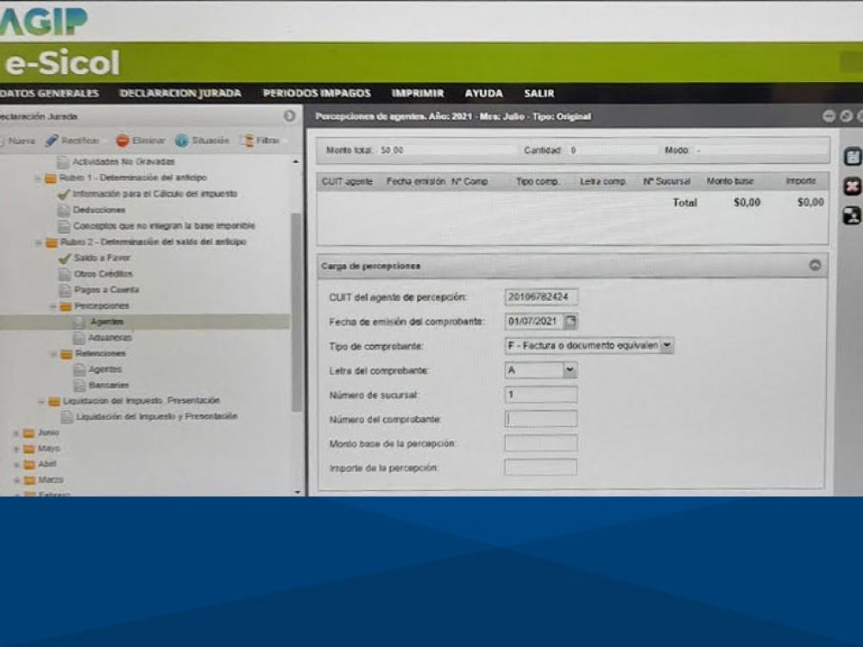Click the red X icon in right sidebar
Viewport: 863px width, 647px height.
tap(852, 186)
